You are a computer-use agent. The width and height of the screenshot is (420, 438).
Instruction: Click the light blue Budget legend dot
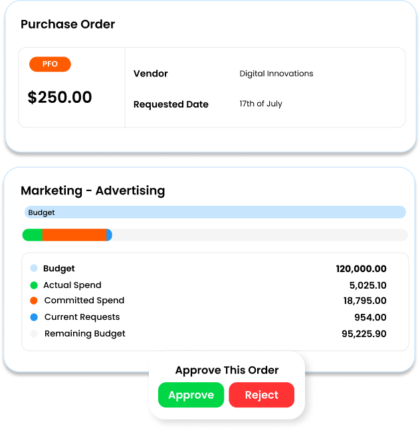[x=34, y=269]
